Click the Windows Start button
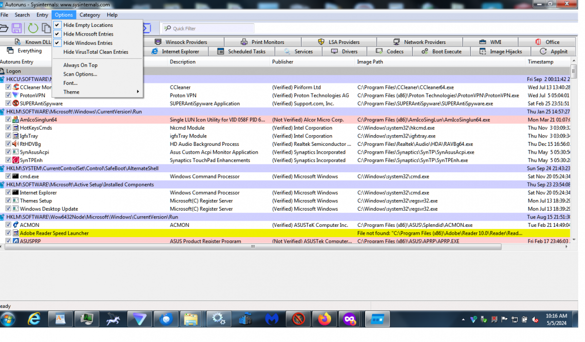 [8, 319]
